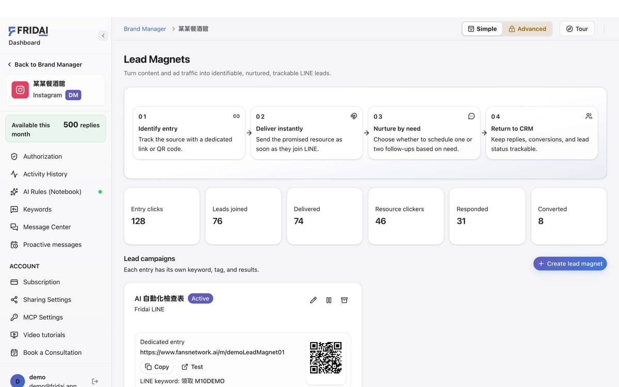Click the 某某餐酒館 breadcrumb
Viewport: 619px width, 387px height.
click(x=193, y=29)
